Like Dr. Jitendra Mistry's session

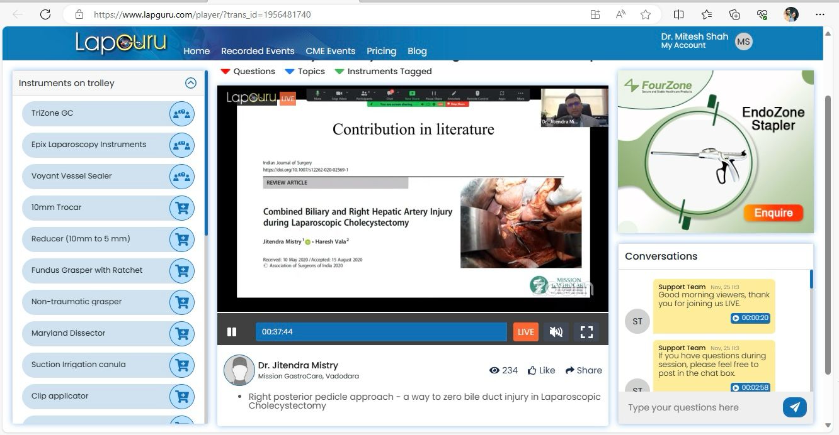(542, 370)
